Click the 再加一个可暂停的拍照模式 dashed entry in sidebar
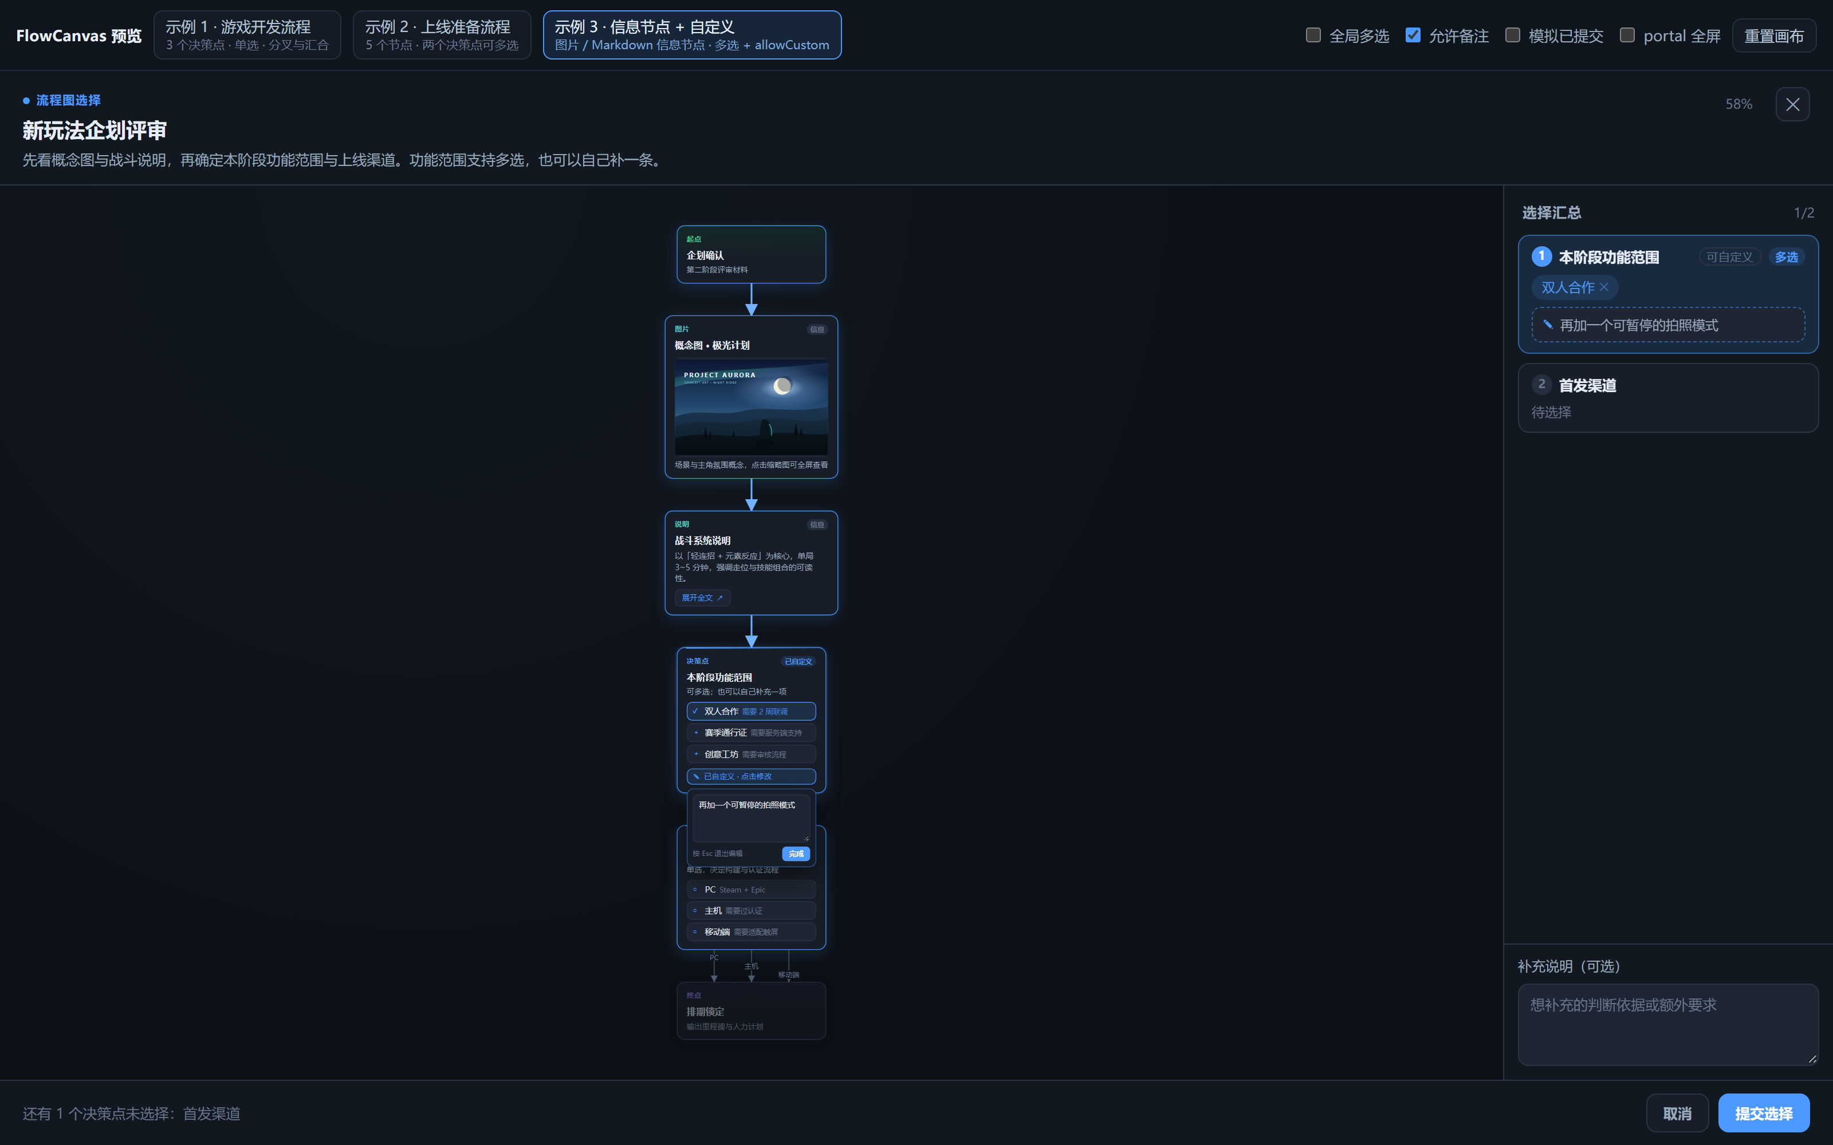Viewport: 1833px width, 1145px height. pos(1668,325)
